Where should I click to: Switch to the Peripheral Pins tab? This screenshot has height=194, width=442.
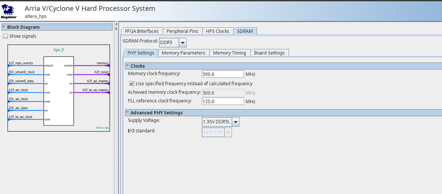pos(182,31)
